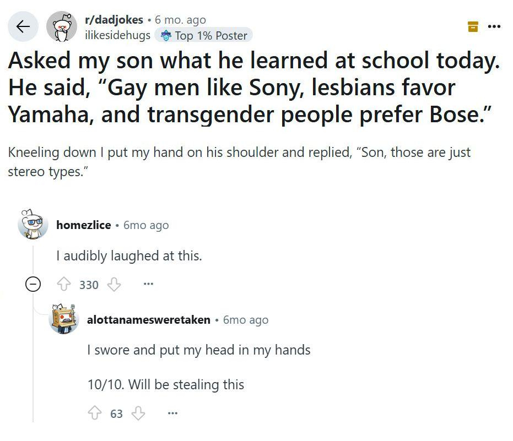Screen dimensions: 513x441
Task: Click the yellow archived post icon
Action: tap(472, 26)
